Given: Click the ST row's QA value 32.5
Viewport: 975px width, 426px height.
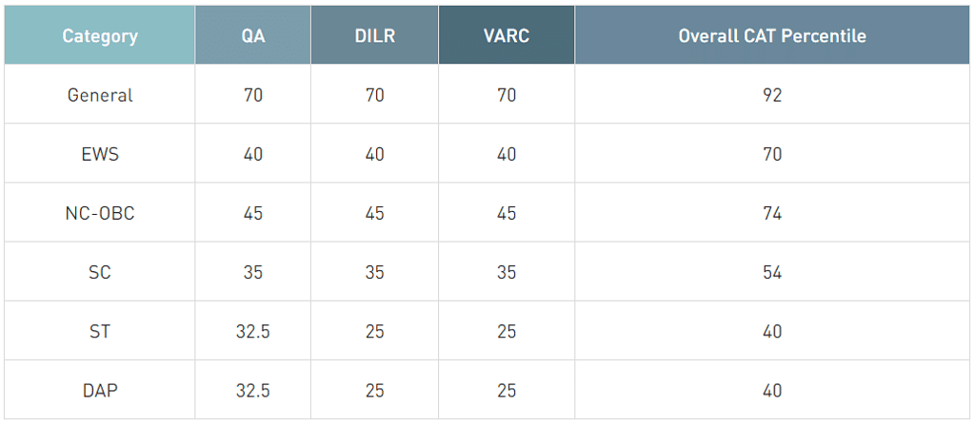Looking at the screenshot, I should [x=252, y=331].
